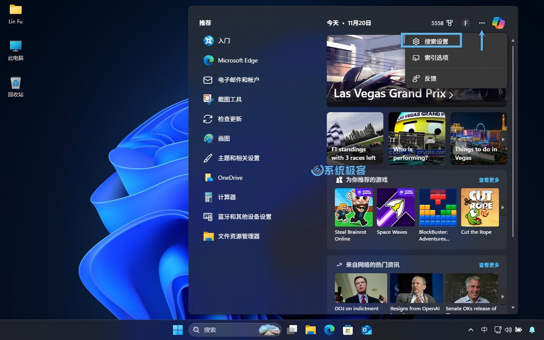Open the Copilot icon in search panel
The width and height of the screenshot is (544, 340).
click(x=498, y=23)
